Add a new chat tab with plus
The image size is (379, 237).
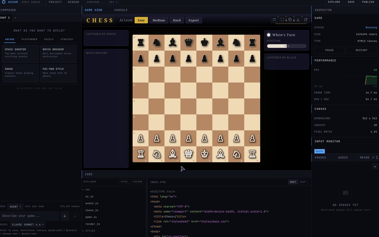[15, 18]
